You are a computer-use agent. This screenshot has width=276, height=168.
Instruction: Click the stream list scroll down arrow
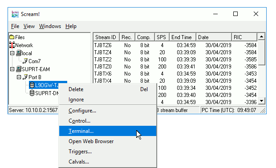[x=262, y=101]
